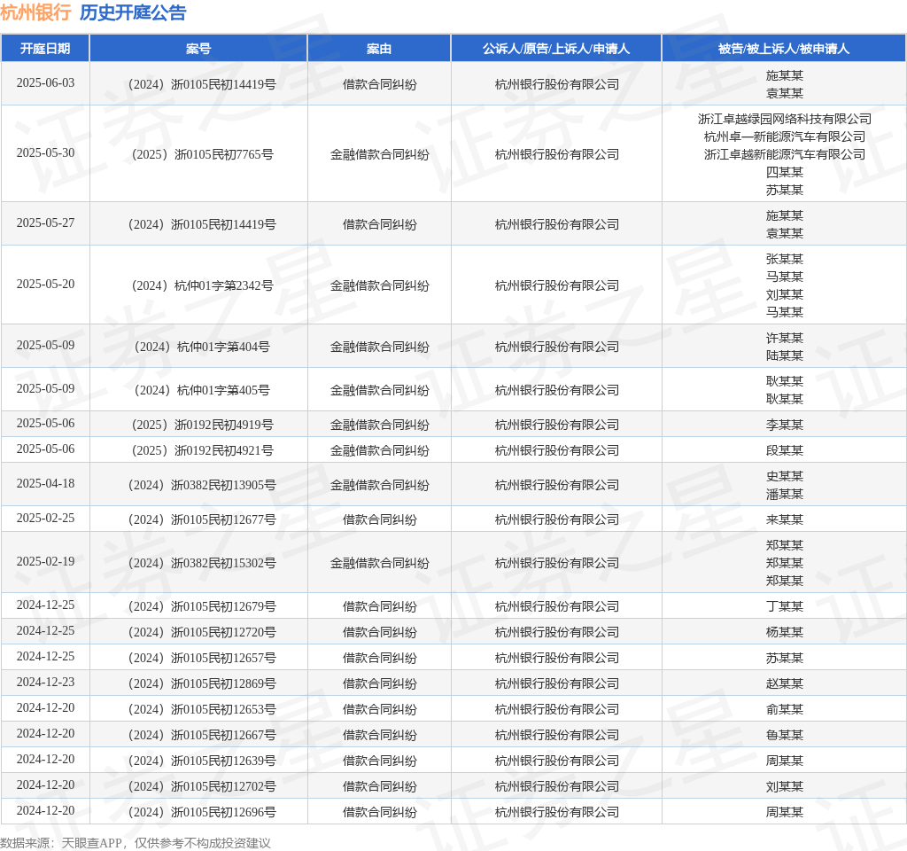
Task: Click the 历史开庭公告 heading
Action: click(x=133, y=12)
